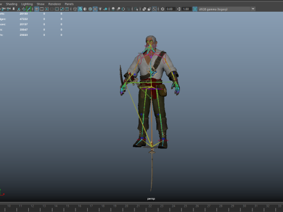283x212 pixels.
Task: Click use all lights bulb icon
Action: (100, 9)
